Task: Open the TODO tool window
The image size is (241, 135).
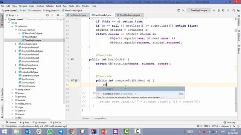Action: [x=56, y=123]
